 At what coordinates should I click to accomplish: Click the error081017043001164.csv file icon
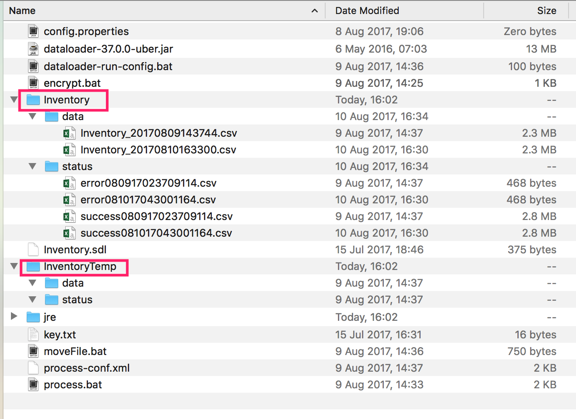[69, 200]
